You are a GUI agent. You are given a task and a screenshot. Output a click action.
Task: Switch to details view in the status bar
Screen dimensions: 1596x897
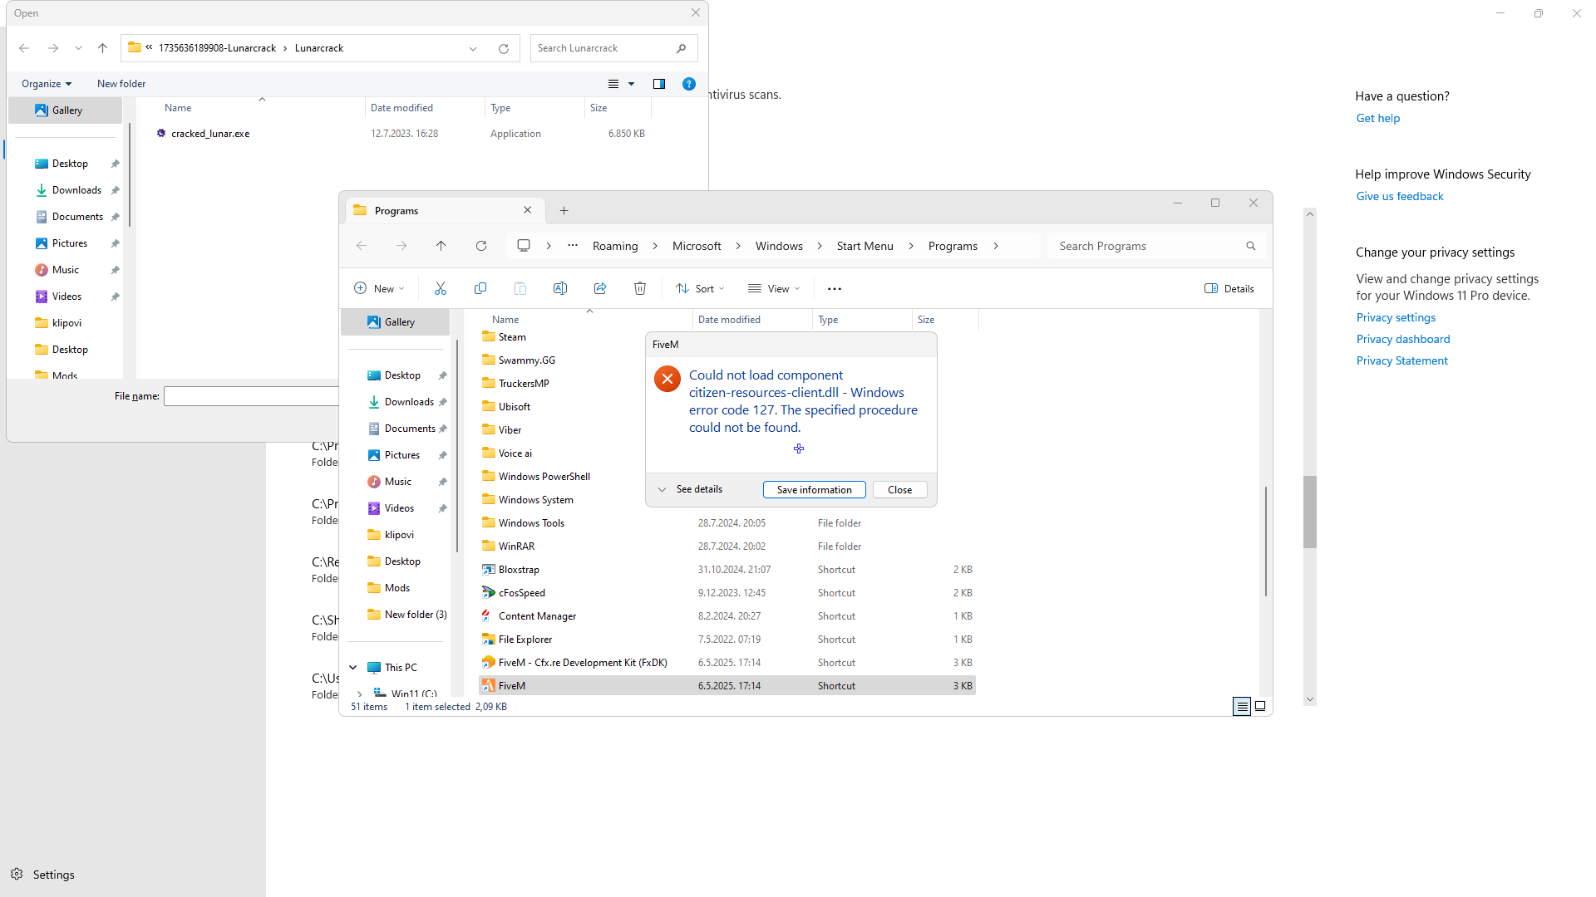(1241, 706)
